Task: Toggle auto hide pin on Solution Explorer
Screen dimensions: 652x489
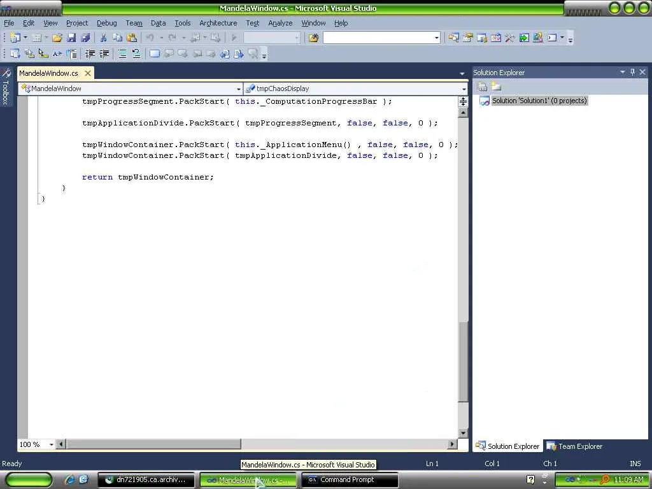Action: (x=632, y=72)
